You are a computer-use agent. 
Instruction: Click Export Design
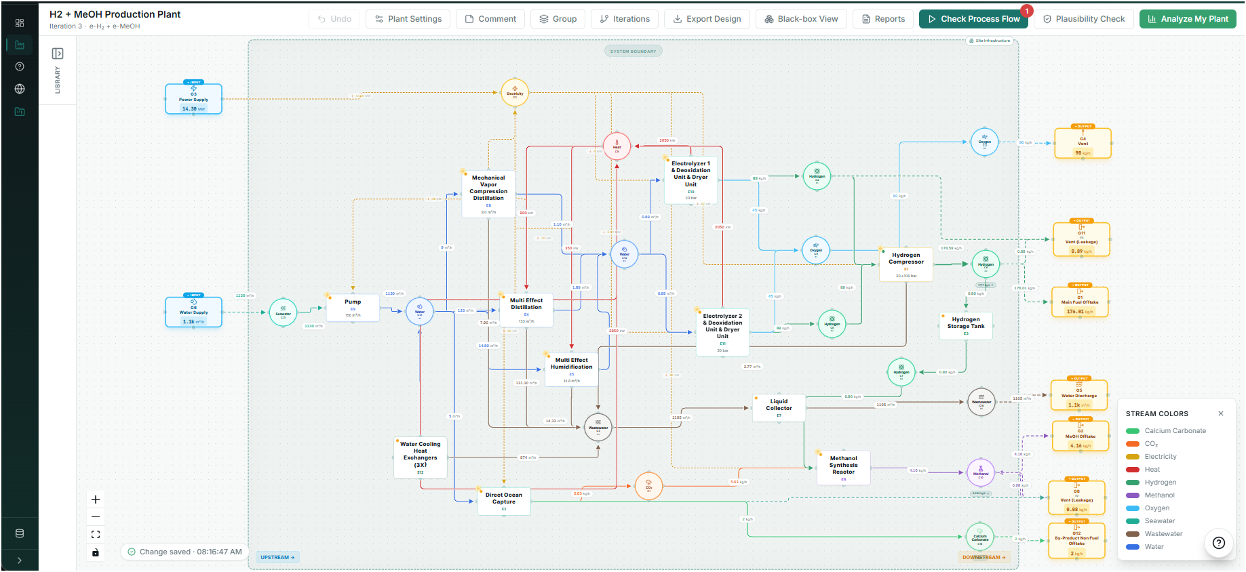(x=707, y=19)
